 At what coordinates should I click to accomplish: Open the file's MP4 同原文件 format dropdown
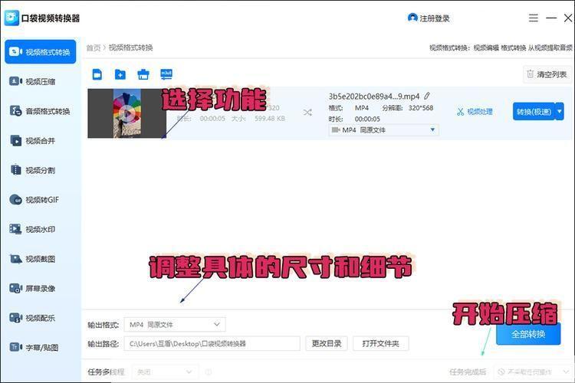383,130
